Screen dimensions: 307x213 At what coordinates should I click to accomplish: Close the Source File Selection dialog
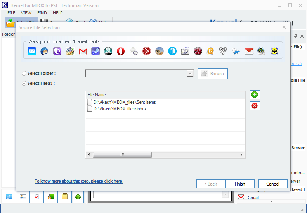pos(284,27)
